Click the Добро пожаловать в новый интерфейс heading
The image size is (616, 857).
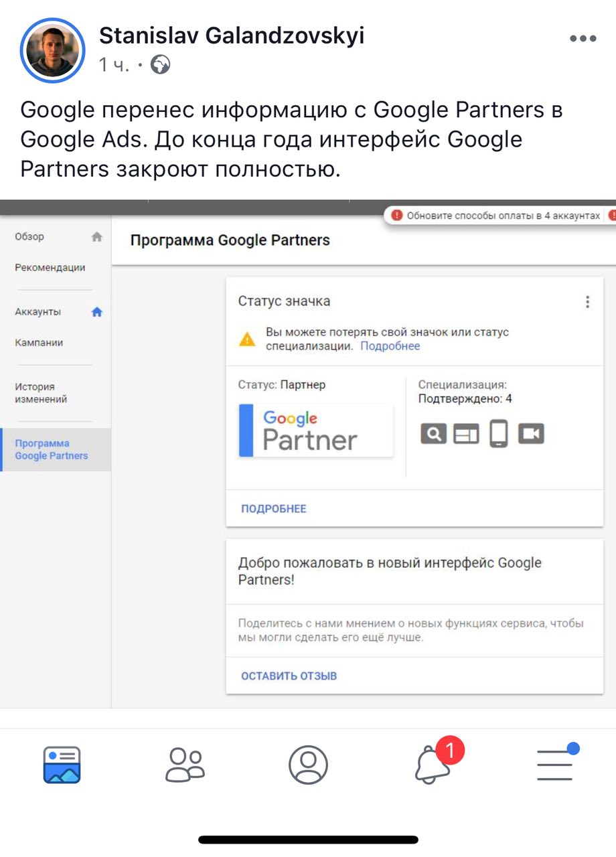coord(390,571)
